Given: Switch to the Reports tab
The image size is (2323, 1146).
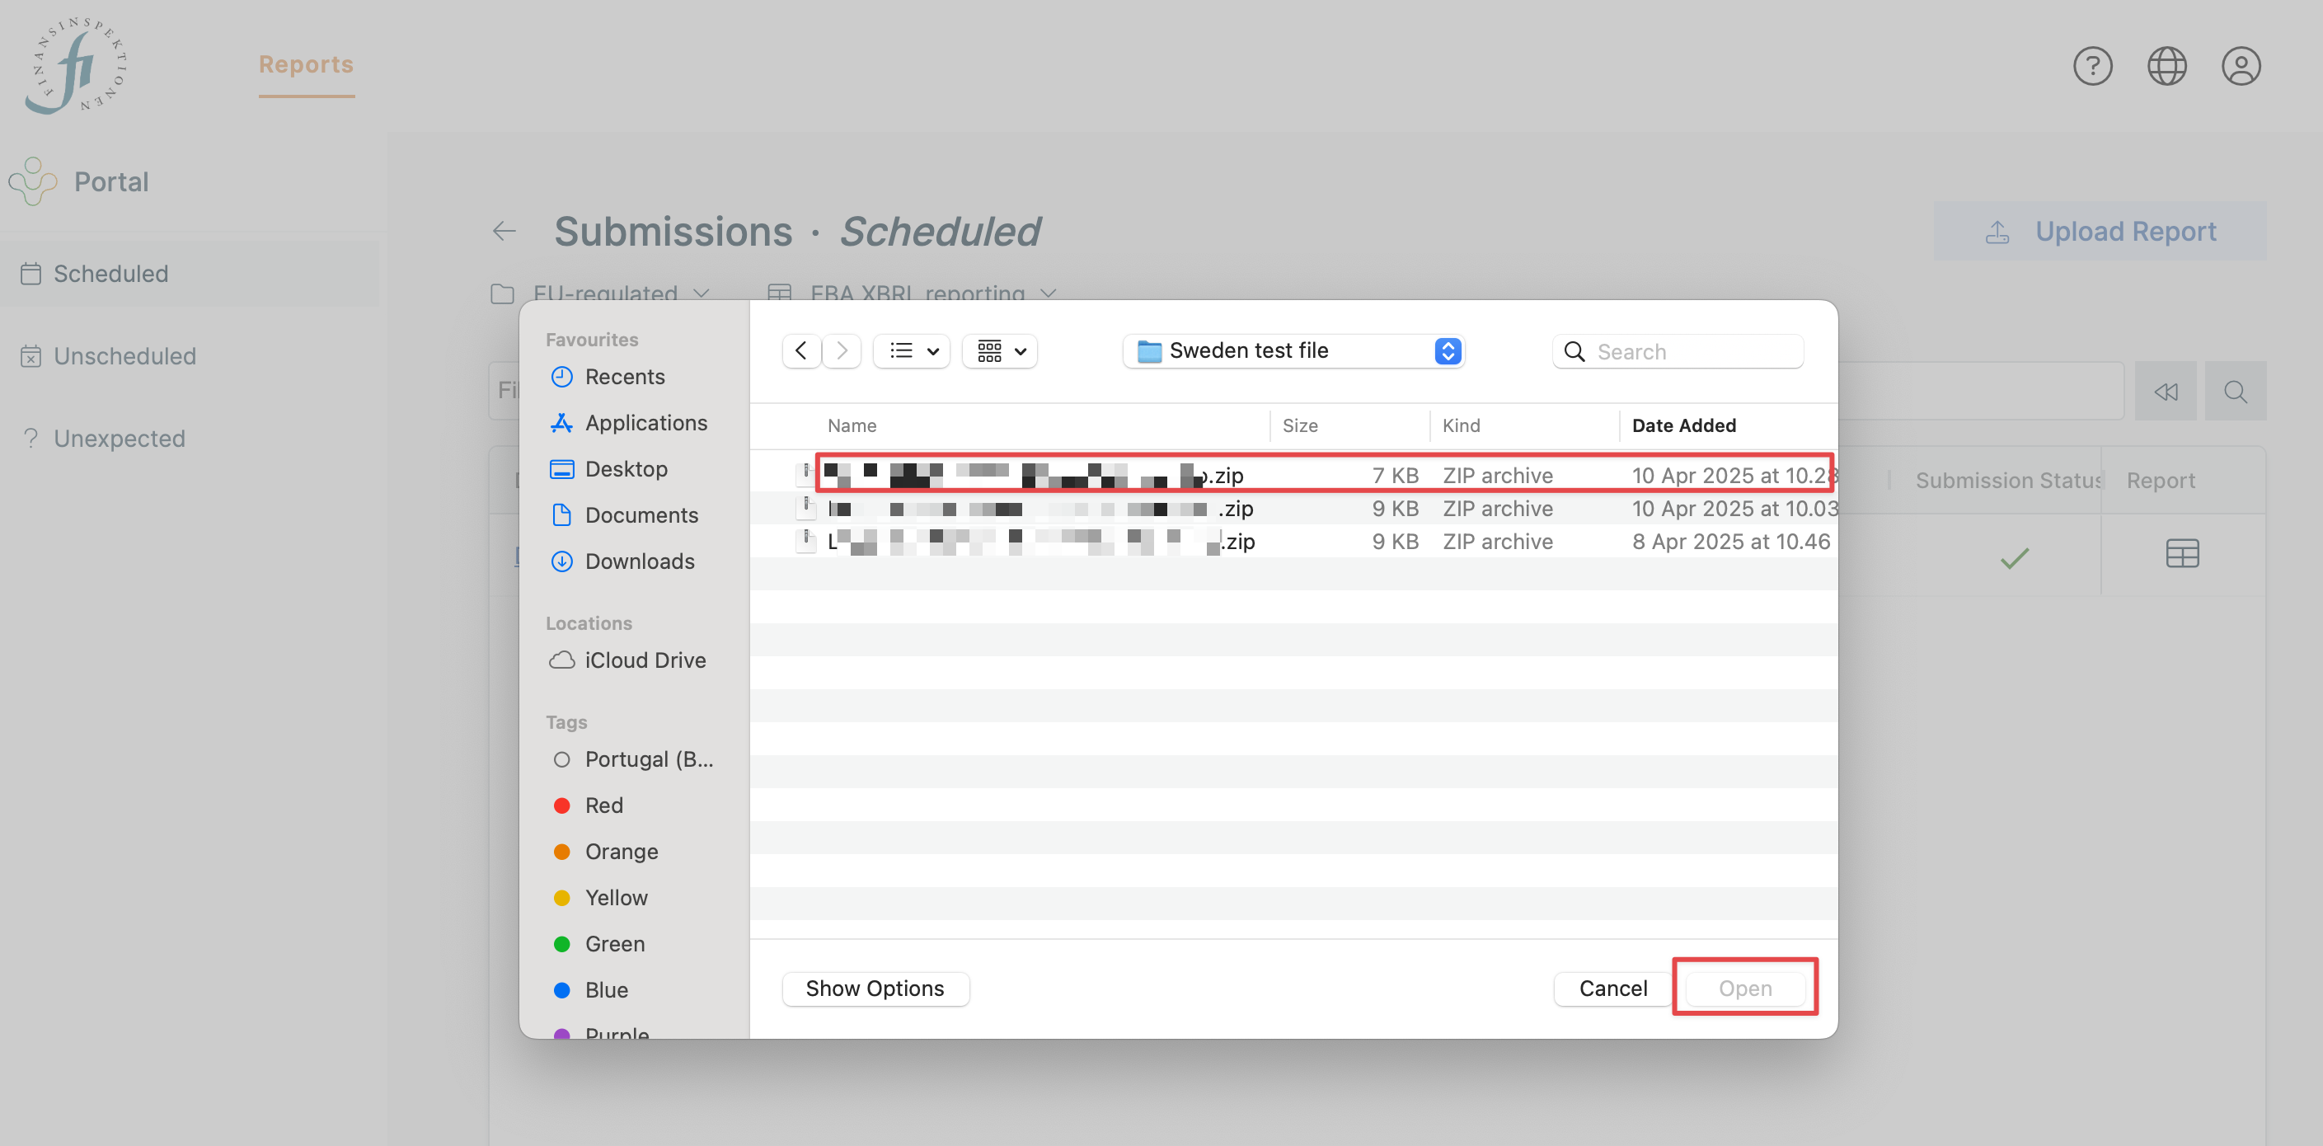Looking at the screenshot, I should pyautogui.click(x=306, y=64).
